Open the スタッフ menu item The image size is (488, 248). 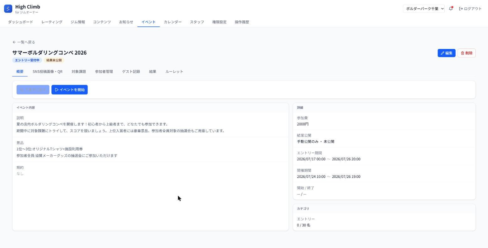[197, 22]
